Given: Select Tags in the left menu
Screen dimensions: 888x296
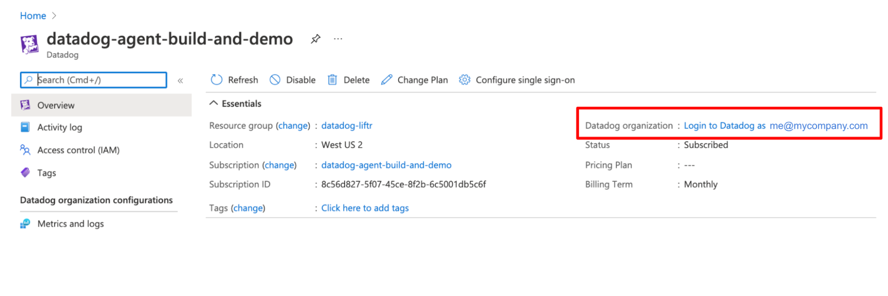Looking at the screenshot, I should (x=47, y=173).
